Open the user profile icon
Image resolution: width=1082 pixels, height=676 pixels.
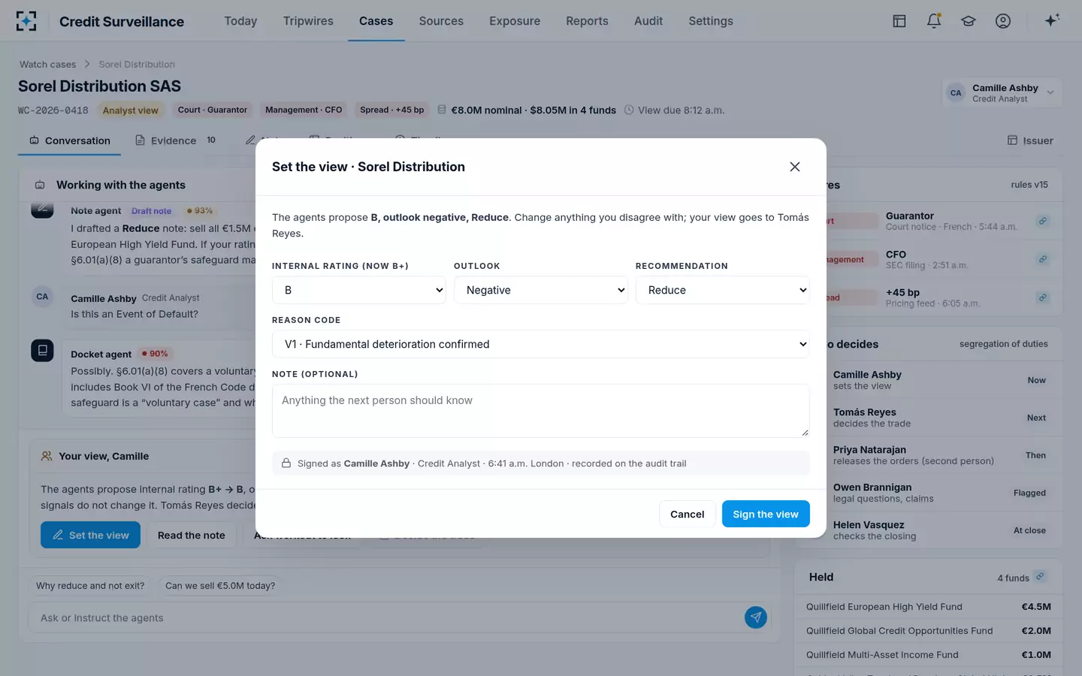coord(1003,21)
